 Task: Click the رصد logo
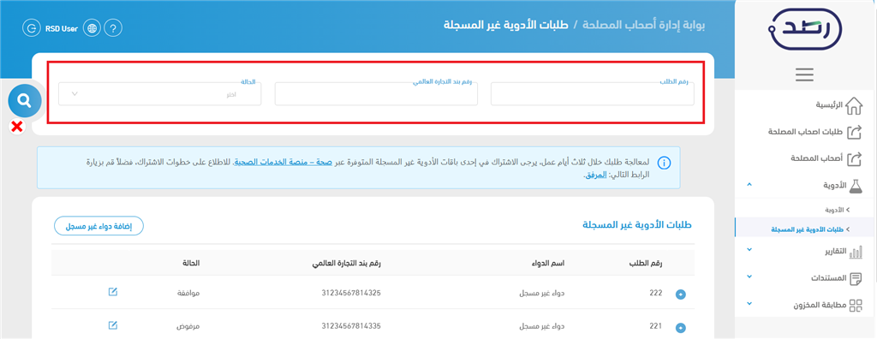[804, 29]
